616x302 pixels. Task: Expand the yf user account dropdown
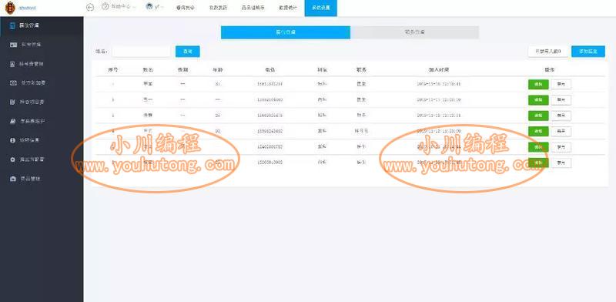coord(162,8)
